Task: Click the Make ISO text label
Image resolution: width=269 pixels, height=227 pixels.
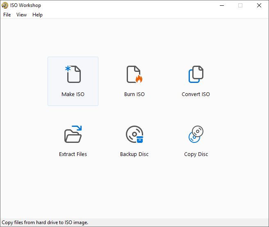Action: [x=73, y=94]
